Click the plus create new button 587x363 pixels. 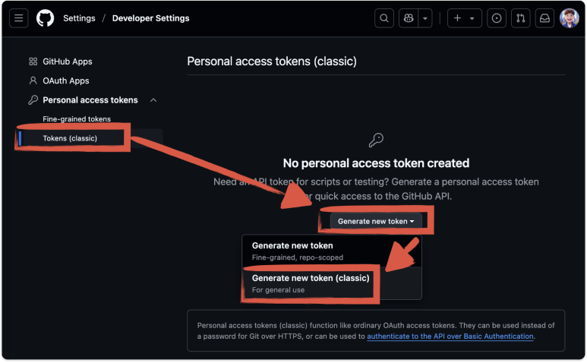point(457,18)
